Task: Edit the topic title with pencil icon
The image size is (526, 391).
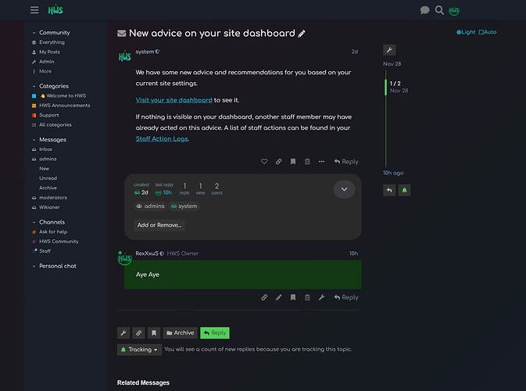Action: pos(302,34)
